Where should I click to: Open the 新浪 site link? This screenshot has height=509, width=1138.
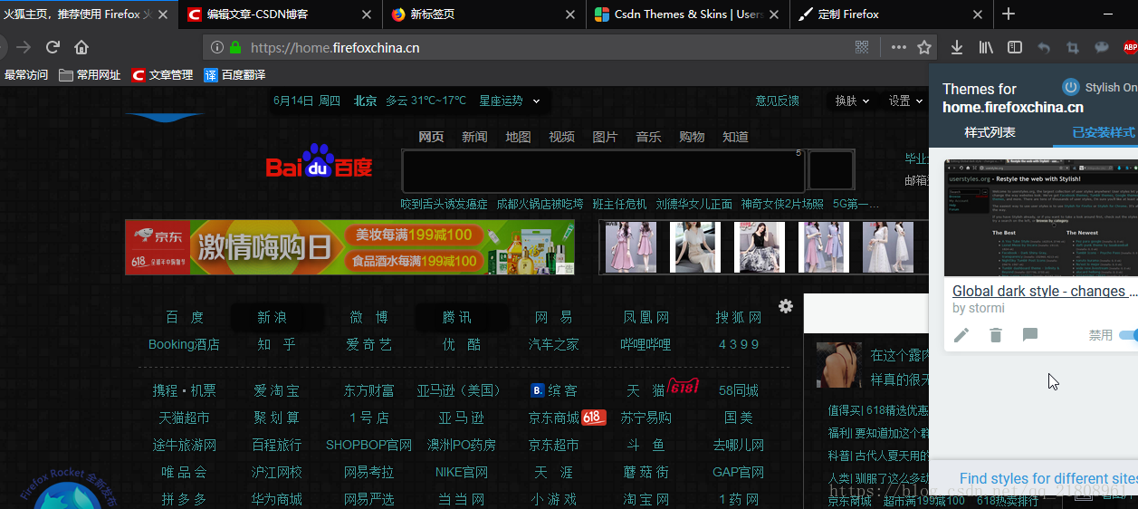(272, 317)
